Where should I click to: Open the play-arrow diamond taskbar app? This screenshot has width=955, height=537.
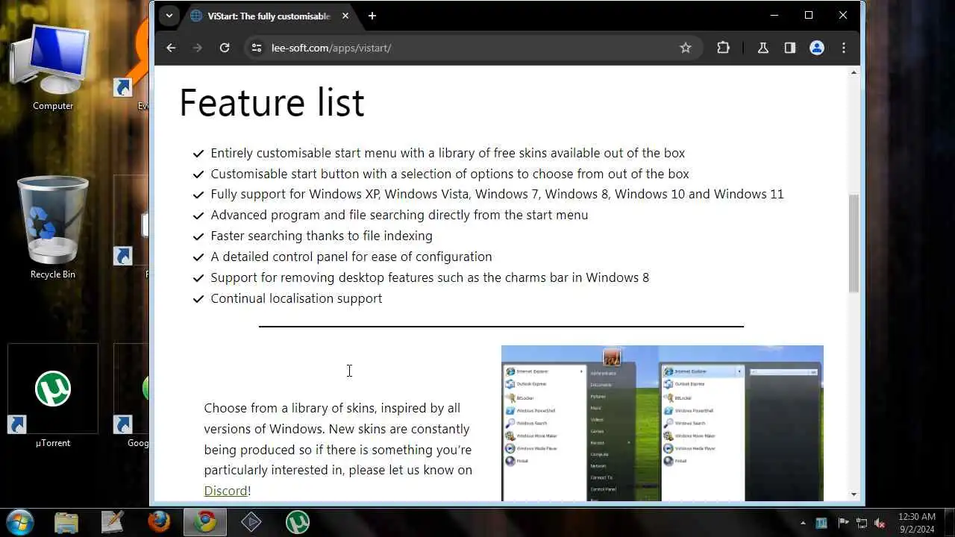[251, 522]
